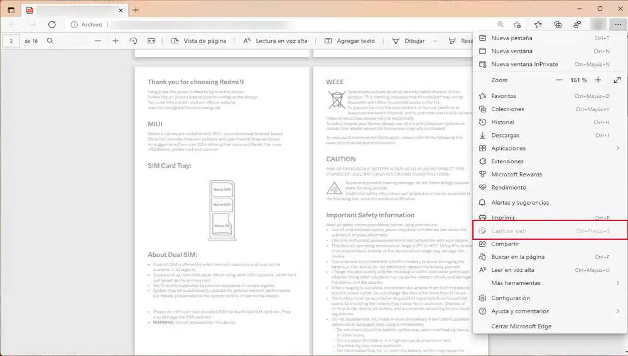This screenshot has height=356, width=628.
Task: Expand Dibujar options dropdown arrow
Action: [435, 41]
